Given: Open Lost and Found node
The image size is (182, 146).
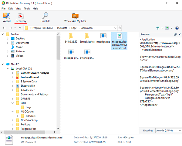Looking at the screenshot, I should tap(30, 77).
